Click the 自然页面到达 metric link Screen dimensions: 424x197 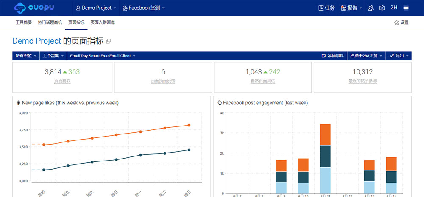(262, 81)
